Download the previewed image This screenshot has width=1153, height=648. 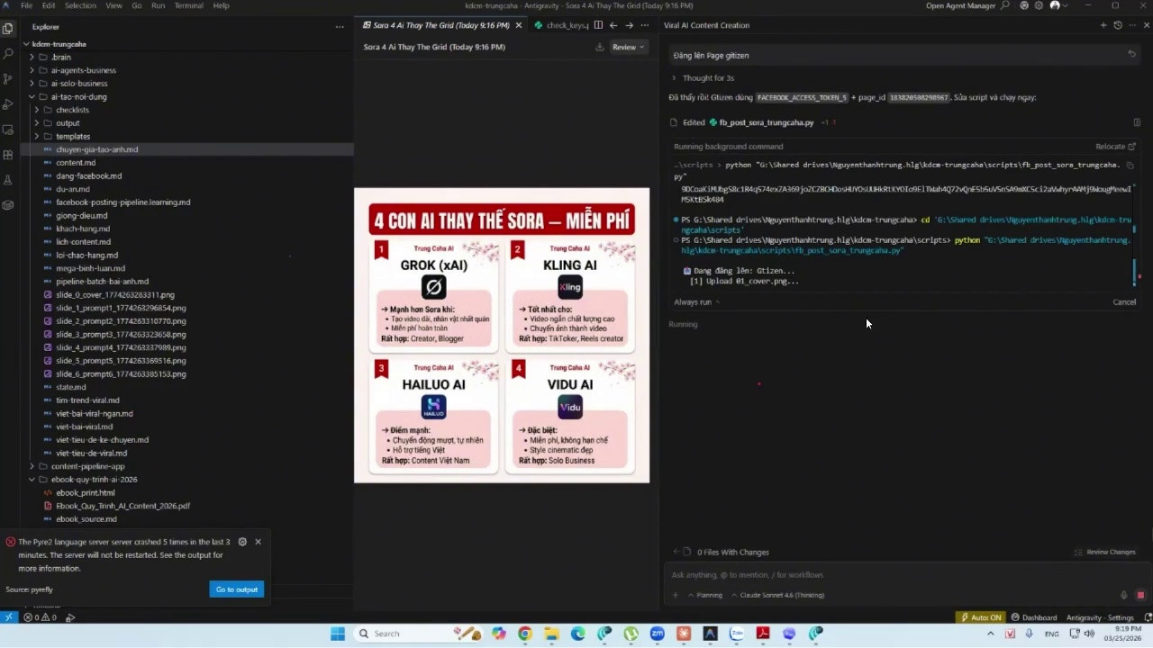point(600,47)
